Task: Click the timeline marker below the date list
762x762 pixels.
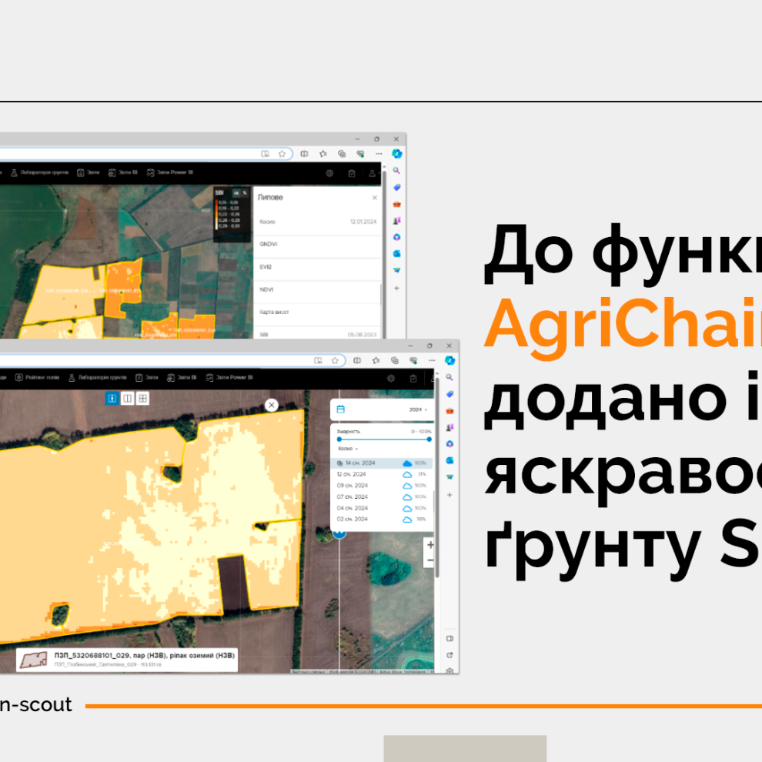Action: [x=339, y=533]
